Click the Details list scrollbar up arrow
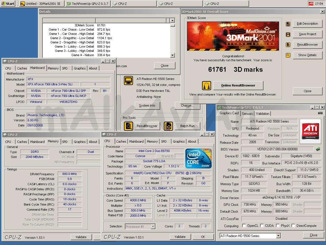This screenshot has width=326, height=245. pos(172,20)
